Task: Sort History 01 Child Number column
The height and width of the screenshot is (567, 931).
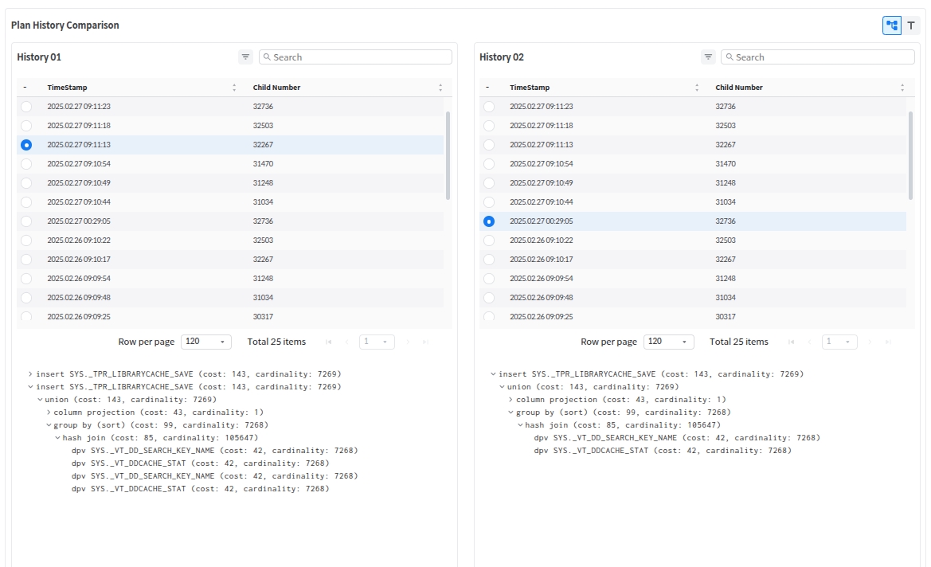Action: 440,88
